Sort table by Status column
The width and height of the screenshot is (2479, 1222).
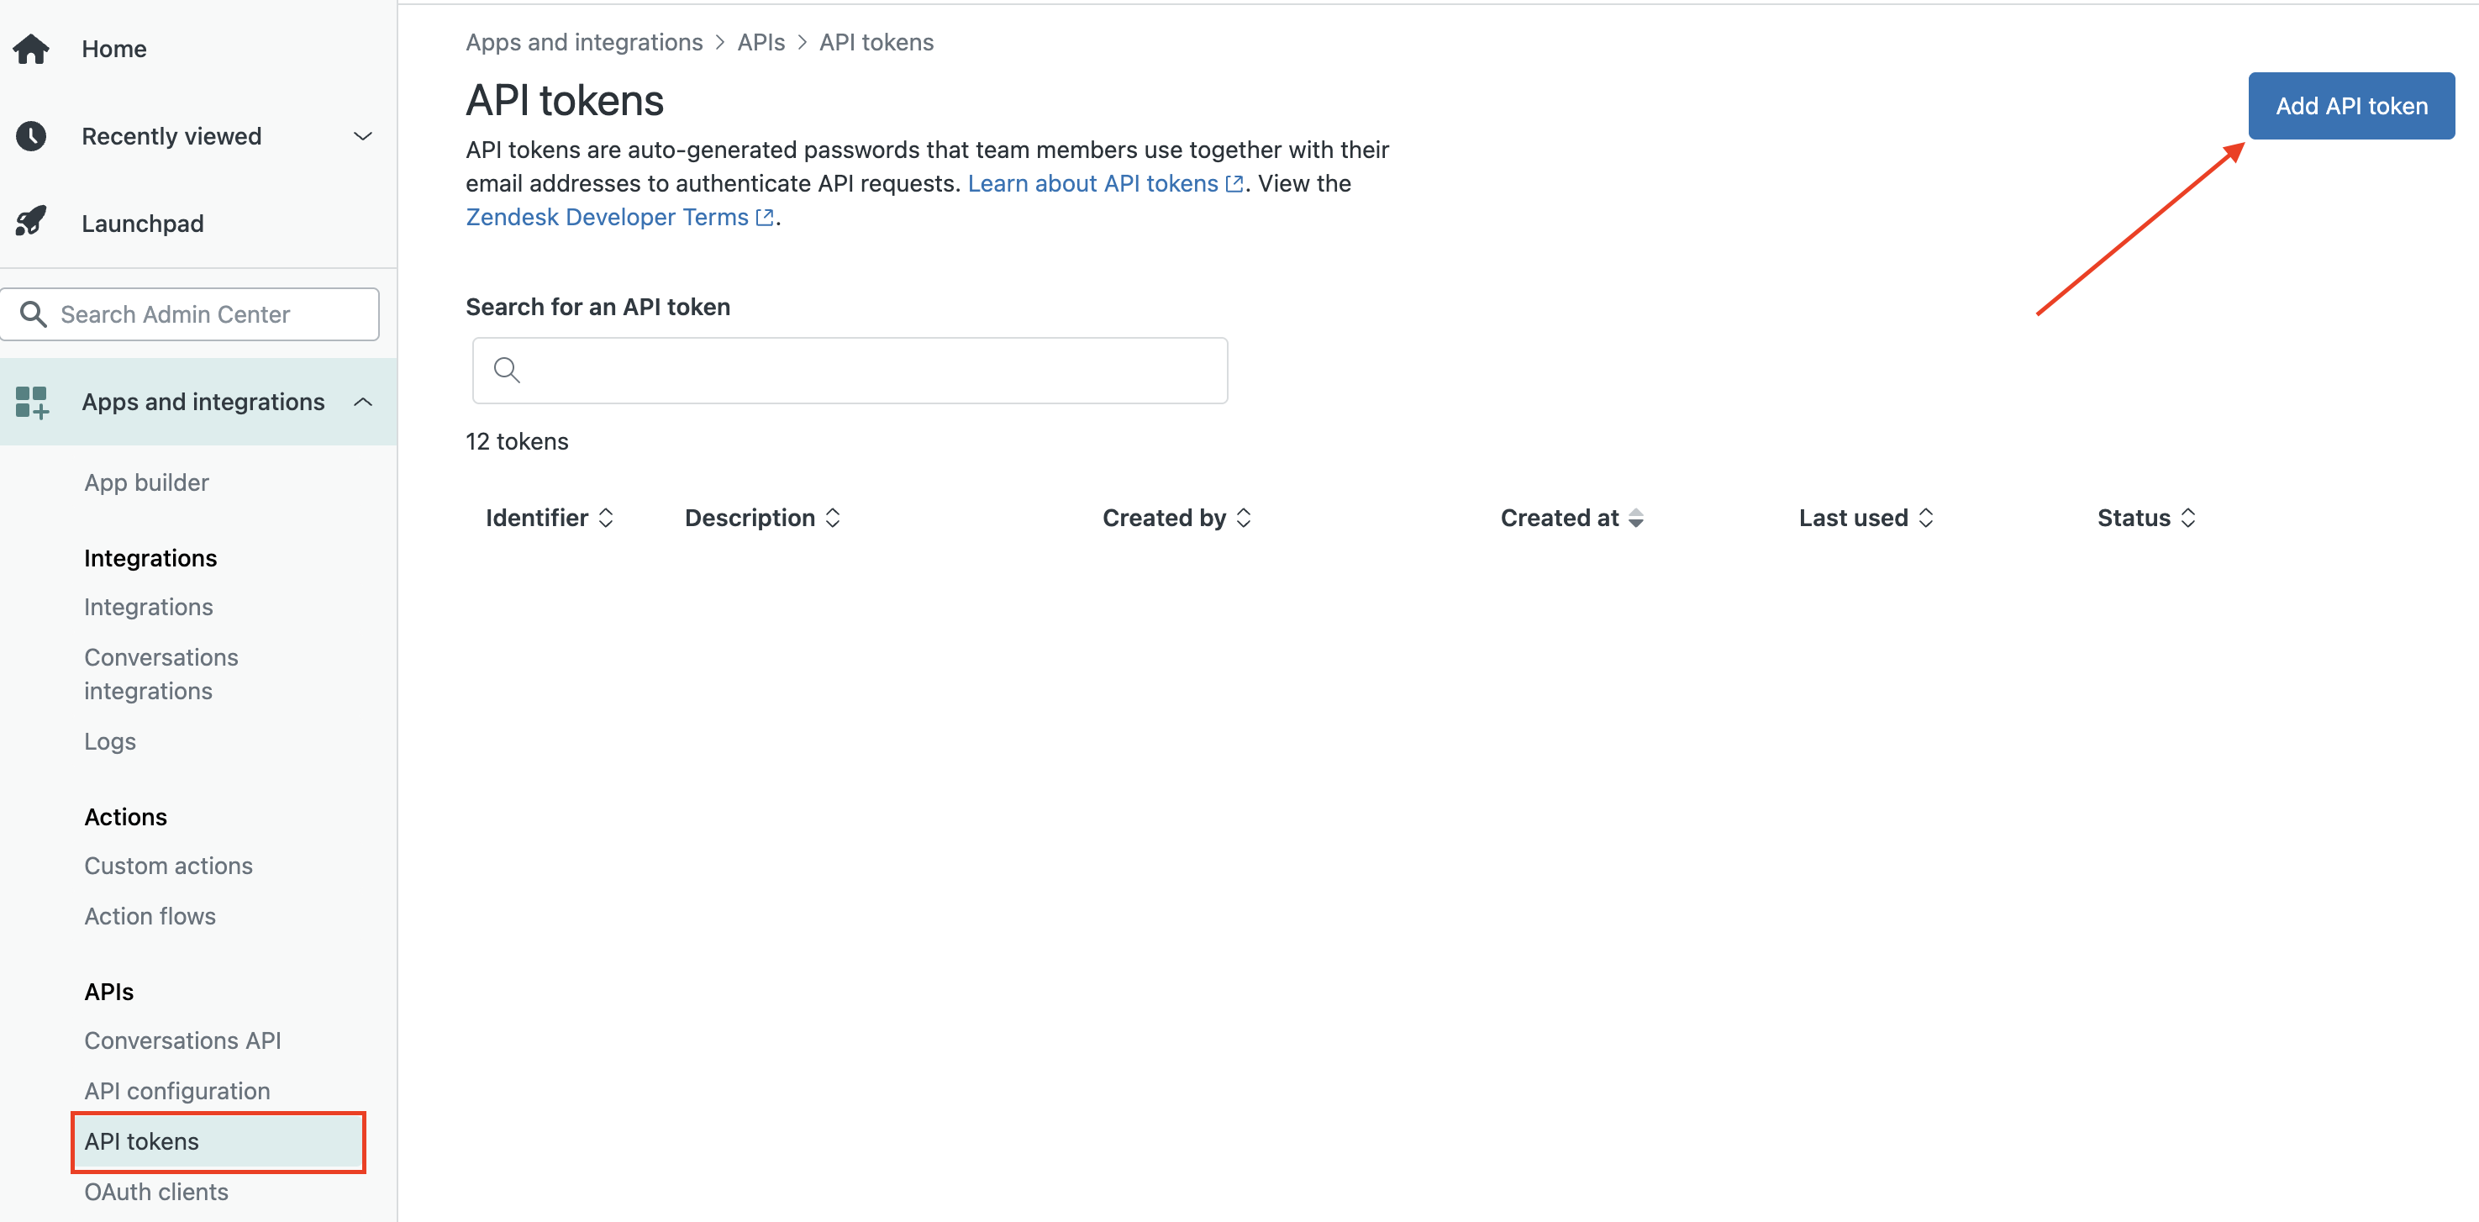point(2146,518)
